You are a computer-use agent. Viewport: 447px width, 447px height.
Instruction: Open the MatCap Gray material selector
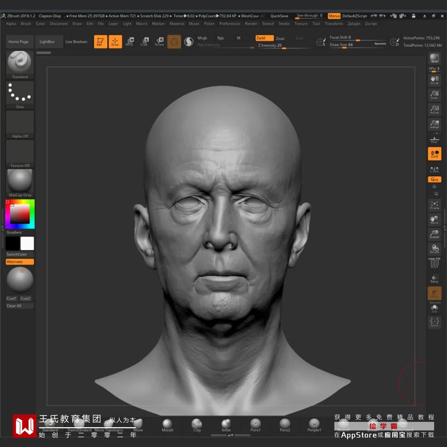click(20, 183)
